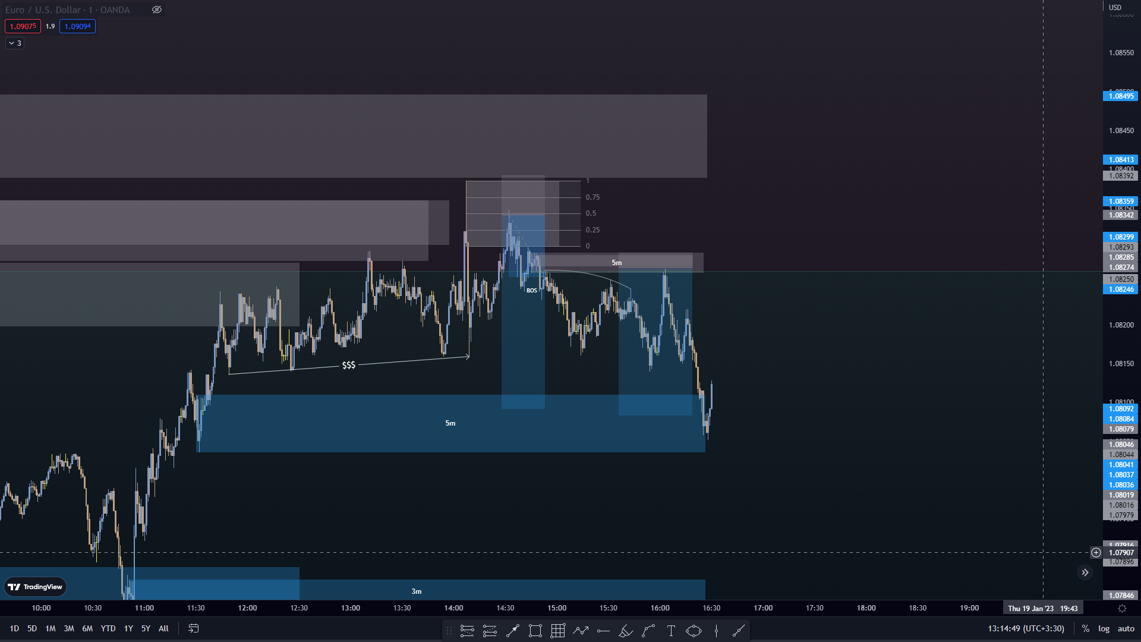This screenshot has height=642, width=1141.
Task: Select the Text tool
Action: pos(671,631)
